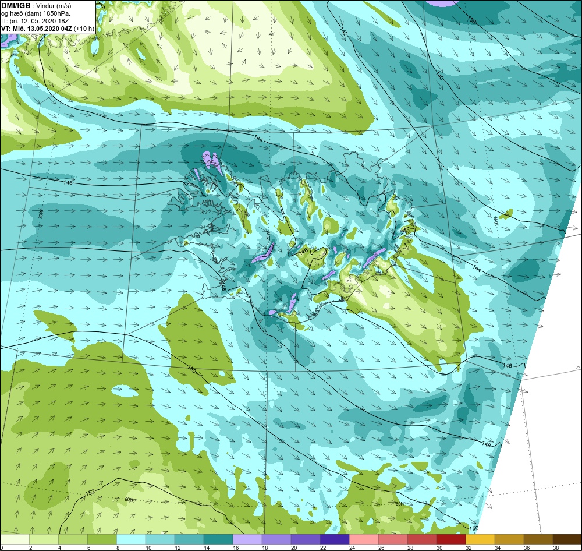The height and width of the screenshot is (551, 582).
Task: Click the legend value 20
Action: pos(294,548)
